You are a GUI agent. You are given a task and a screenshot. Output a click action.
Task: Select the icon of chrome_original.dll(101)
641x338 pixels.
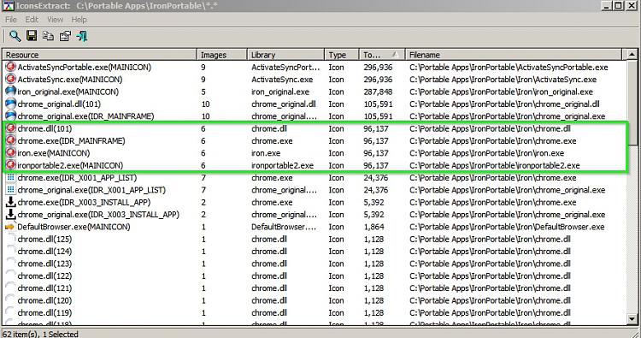[10, 104]
